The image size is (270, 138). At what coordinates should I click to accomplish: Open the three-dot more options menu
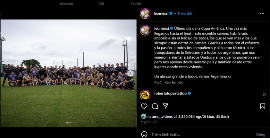click(x=262, y=13)
